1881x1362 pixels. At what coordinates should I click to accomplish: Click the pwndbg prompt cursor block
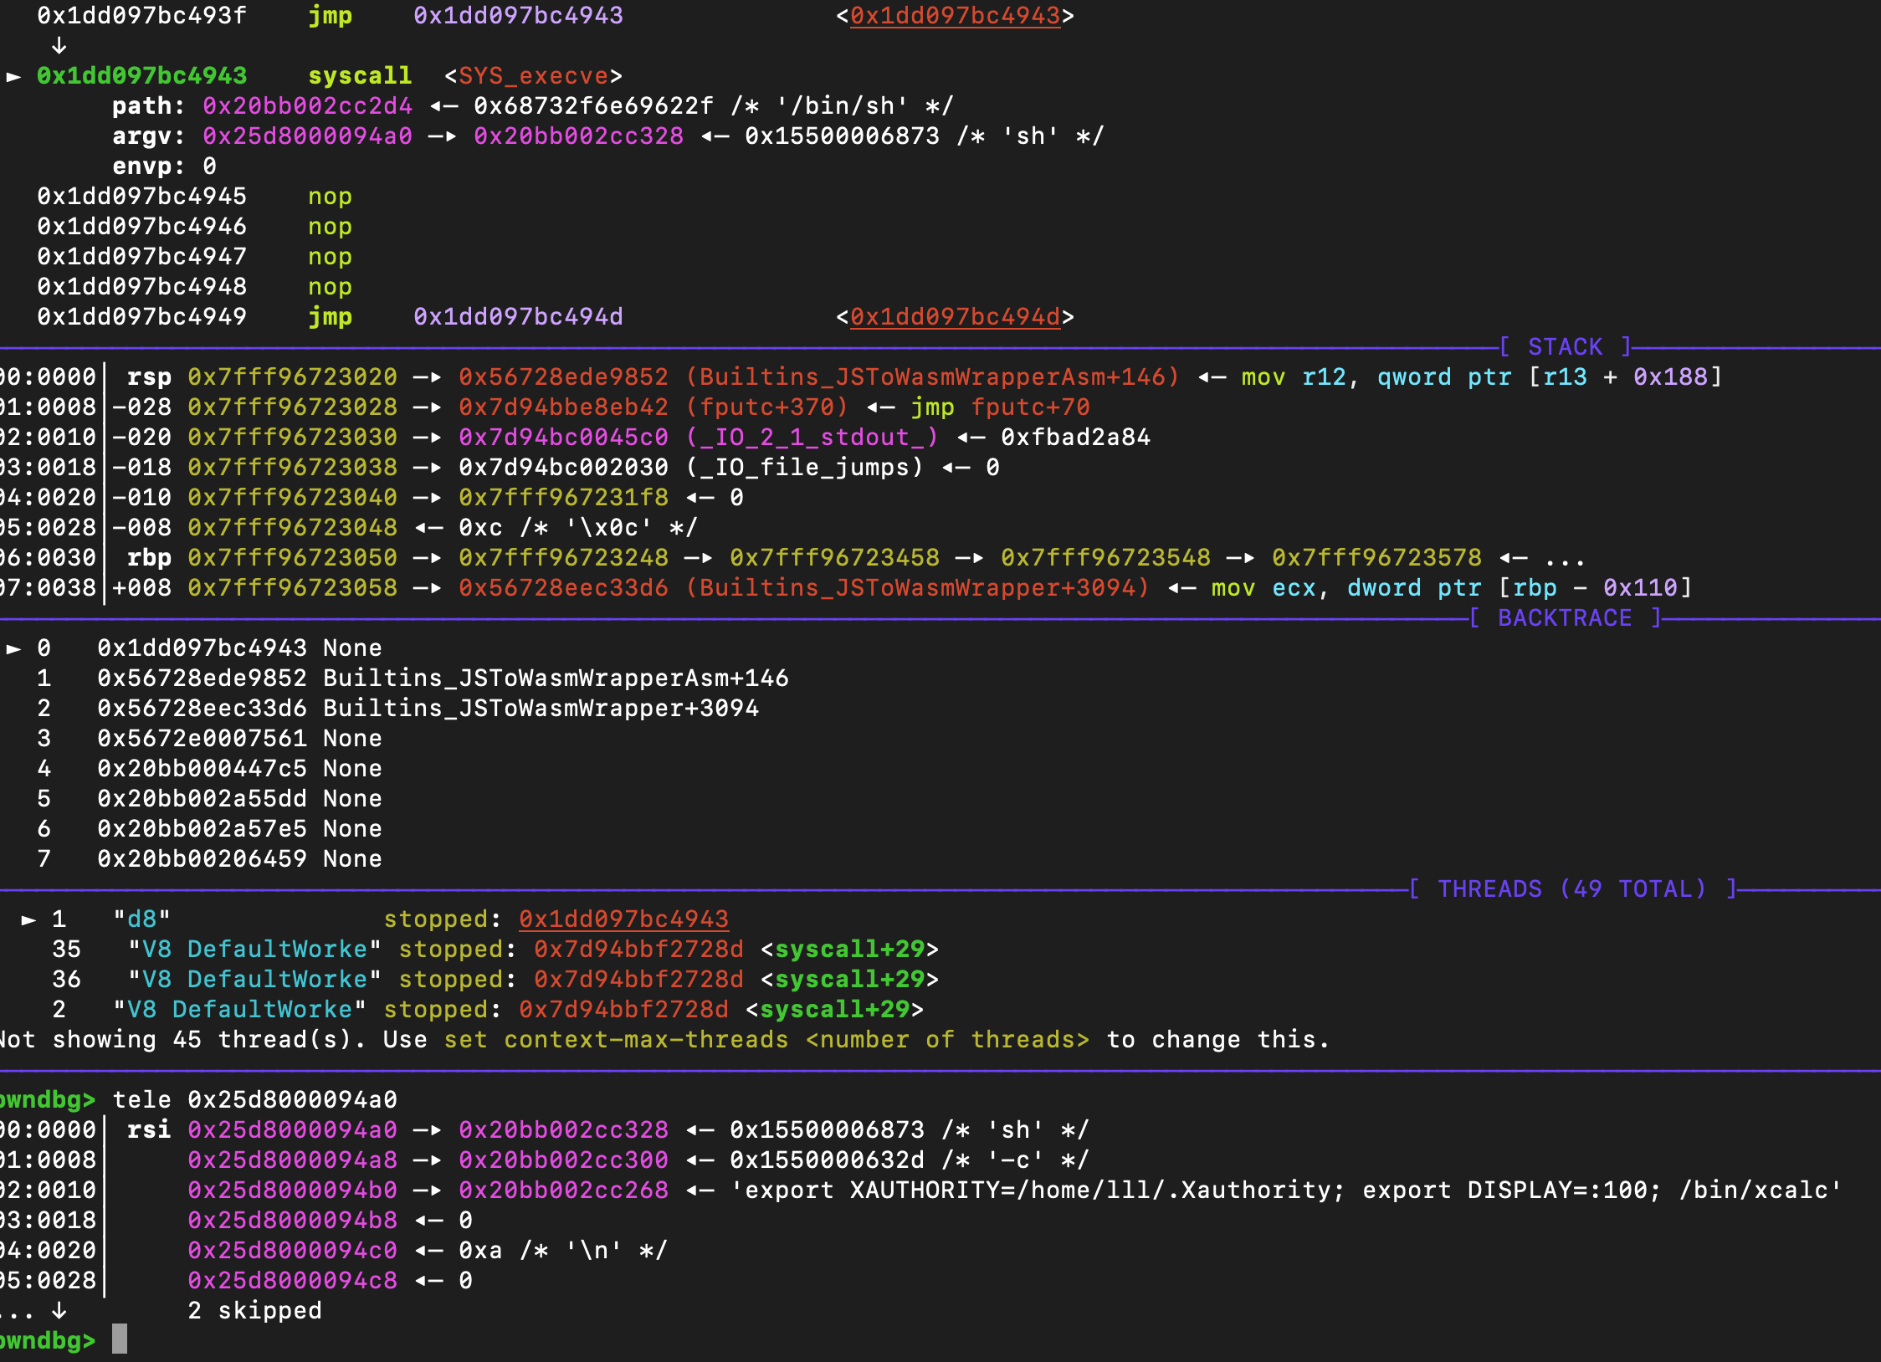(x=120, y=1339)
